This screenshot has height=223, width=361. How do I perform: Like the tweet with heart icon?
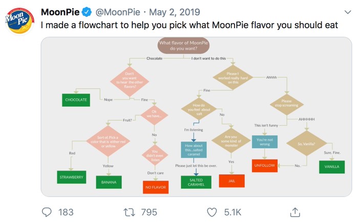click(x=212, y=212)
